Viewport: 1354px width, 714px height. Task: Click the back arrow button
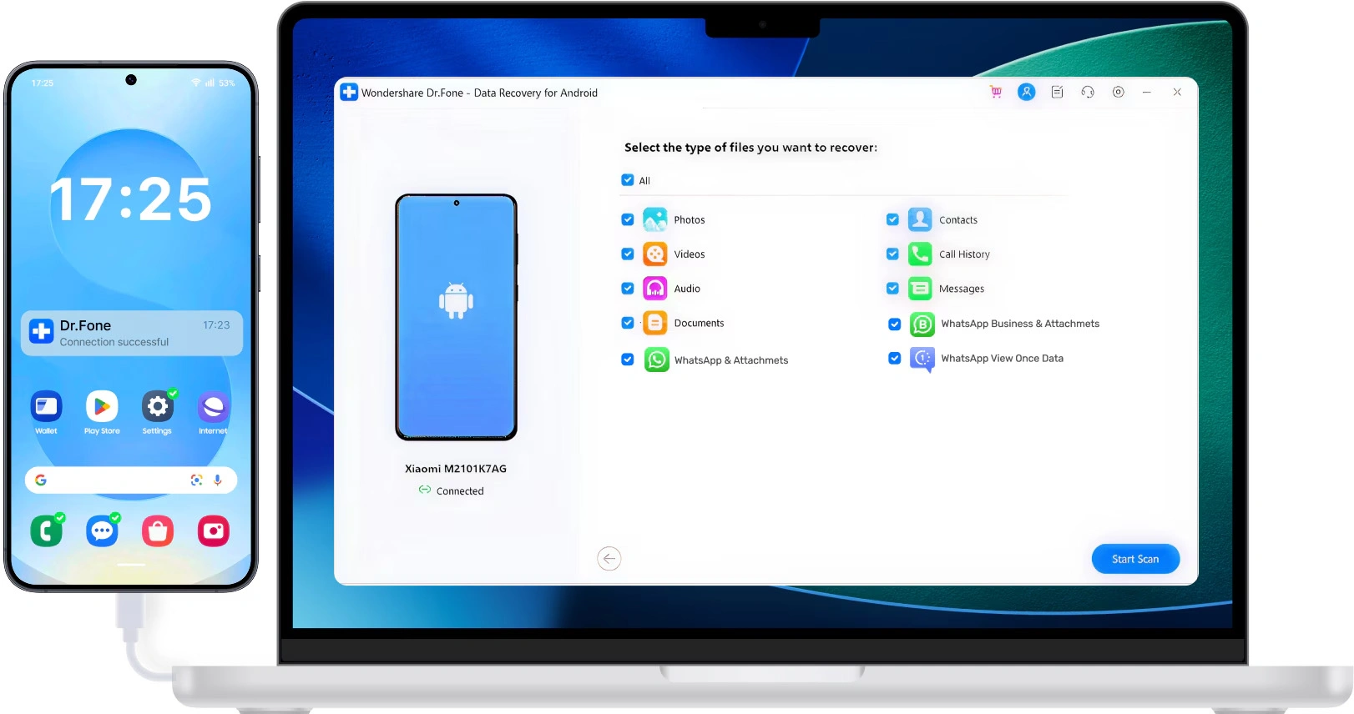click(609, 559)
